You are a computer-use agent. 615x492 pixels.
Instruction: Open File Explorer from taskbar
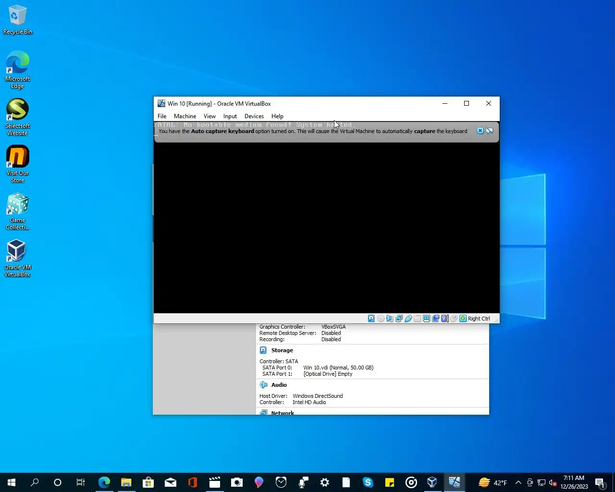126,482
